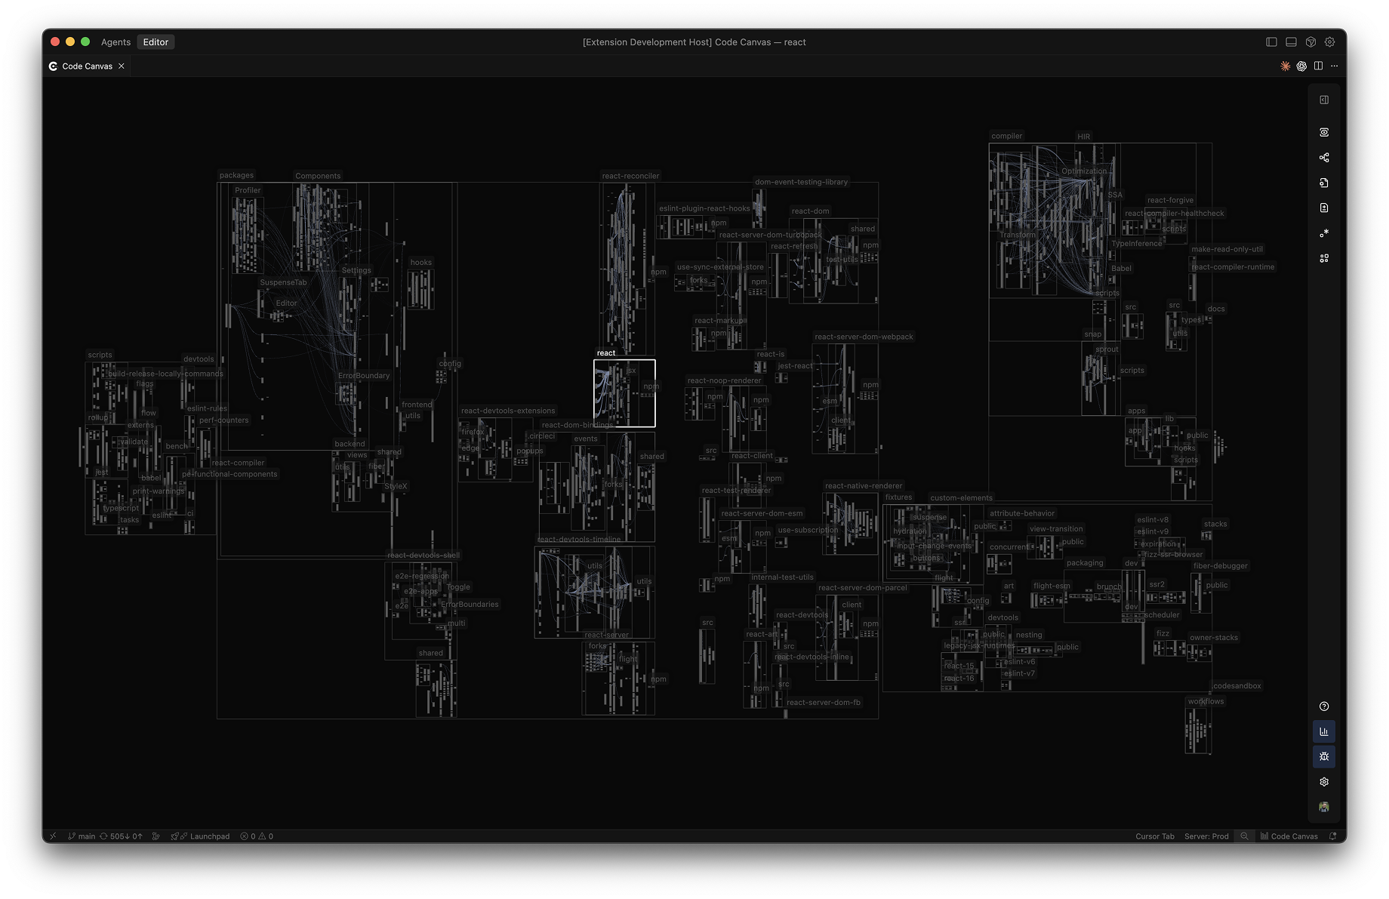This screenshot has width=1389, height=899.
Task: Click the bar chart stats sidebar icon
Action: point(1324,731)
